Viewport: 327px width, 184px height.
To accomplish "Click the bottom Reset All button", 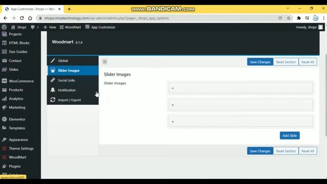I will click(308, 151).
